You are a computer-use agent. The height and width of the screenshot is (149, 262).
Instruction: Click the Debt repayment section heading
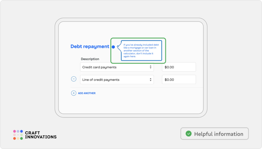pyautogui.click(x=90, y=46)
